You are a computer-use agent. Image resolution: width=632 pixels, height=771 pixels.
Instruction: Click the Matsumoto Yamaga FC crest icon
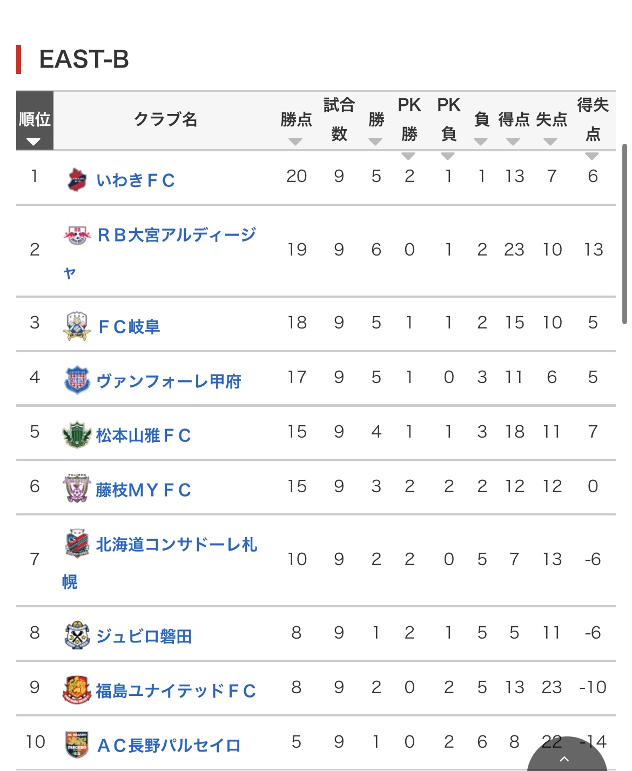pos(77,435)
